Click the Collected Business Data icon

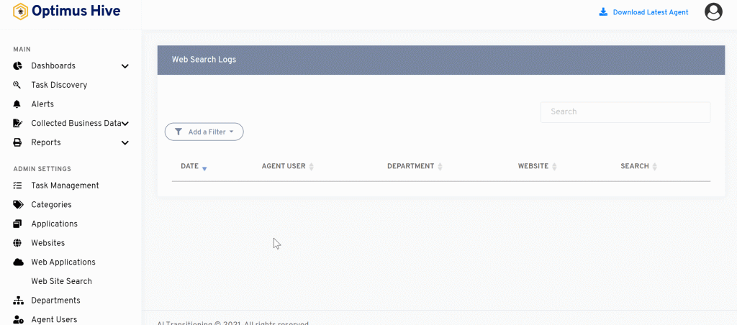pos(17,124)
